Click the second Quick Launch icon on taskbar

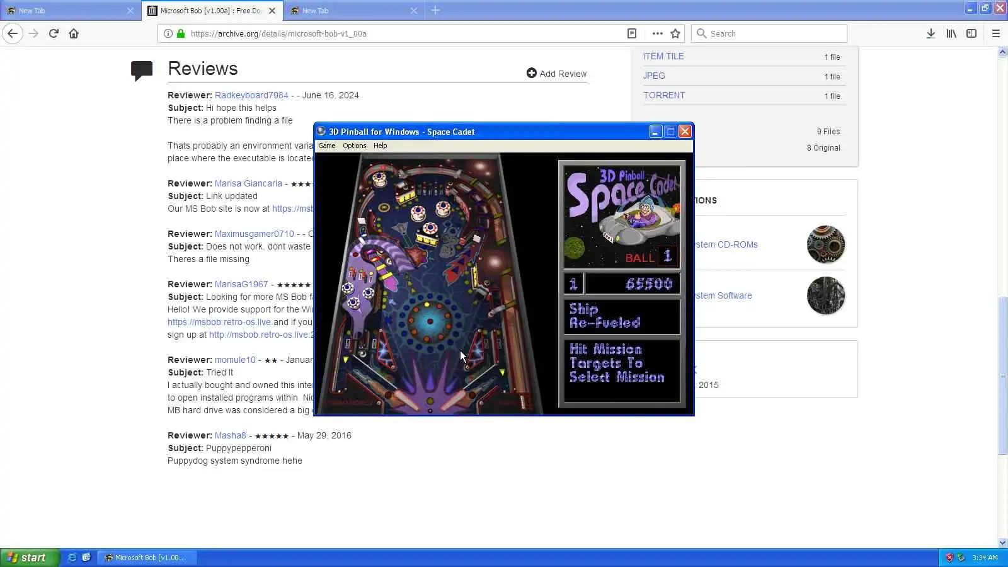click(x=86, y=558)
